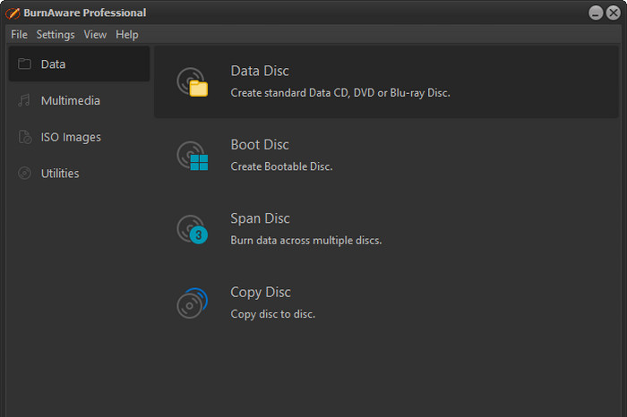Image resolution: width=627 pixels, height=417 pixels.
Task: Click 'Burn data across multiple discs.' description
Action: click(x=306, y=241)
